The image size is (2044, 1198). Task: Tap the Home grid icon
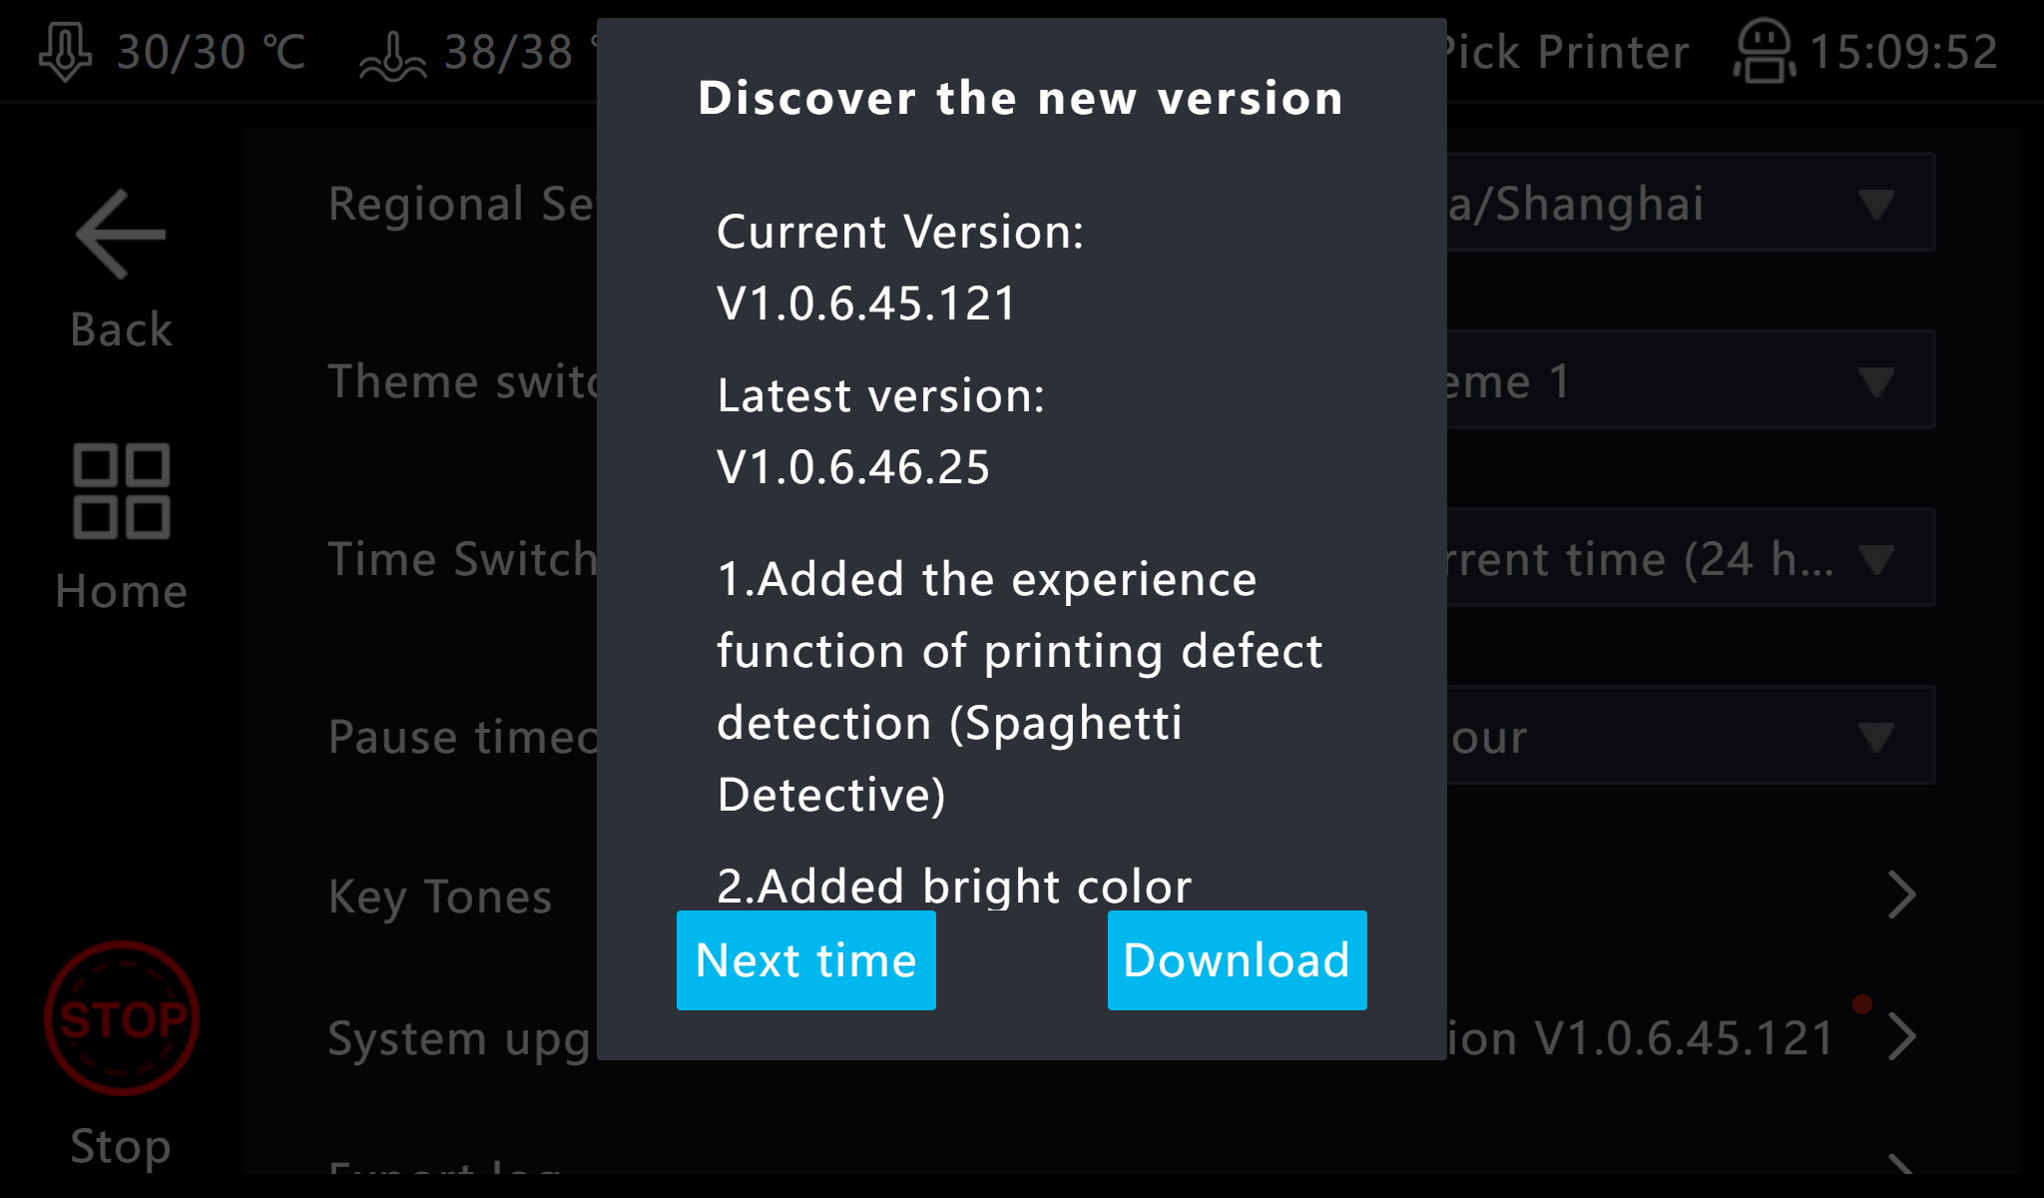[x=121, y=491]
